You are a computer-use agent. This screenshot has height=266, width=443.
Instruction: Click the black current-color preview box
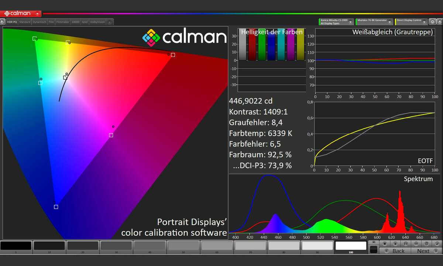[374, 250]
